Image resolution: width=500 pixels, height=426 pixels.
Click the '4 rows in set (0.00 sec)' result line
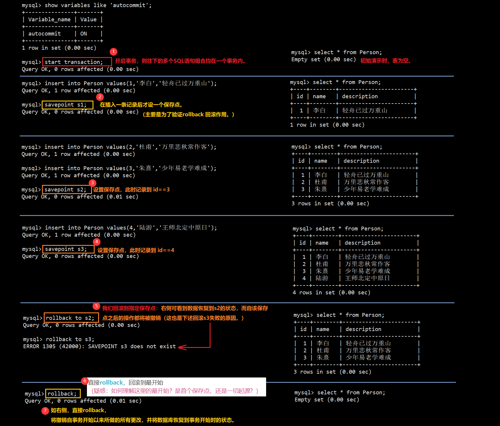331,292
